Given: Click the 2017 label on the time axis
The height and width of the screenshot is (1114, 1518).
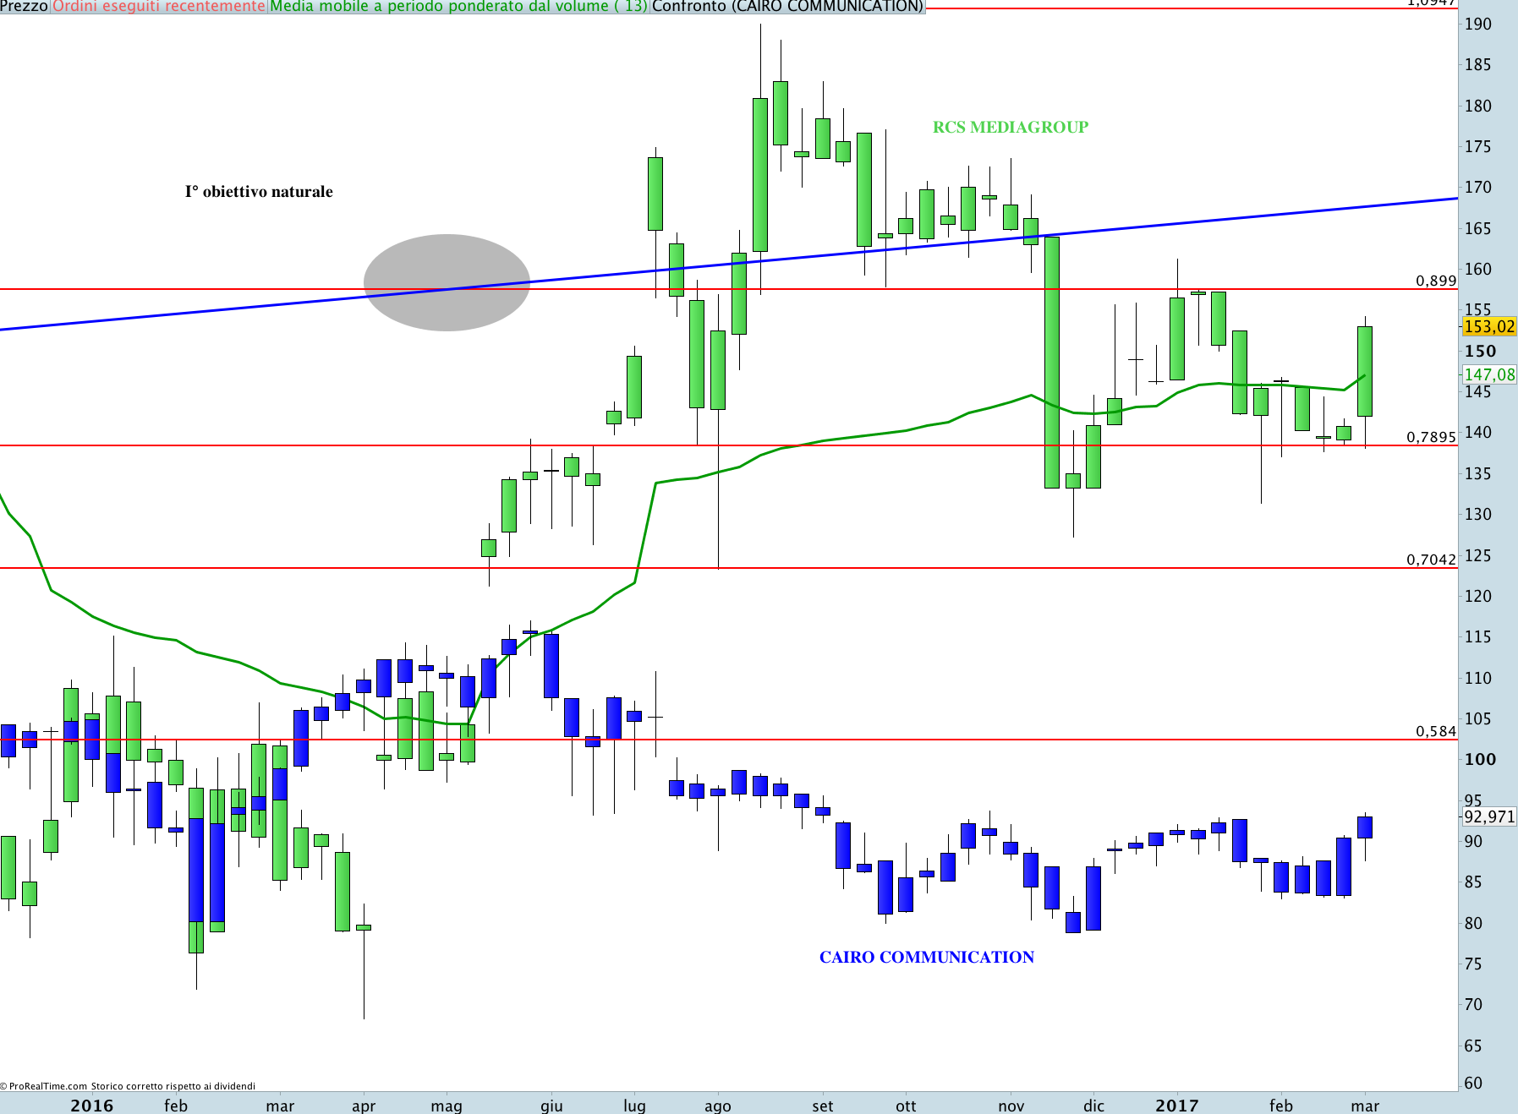Looking at the screenshot, I should pyautogui.click(x=1176, y=1106).
